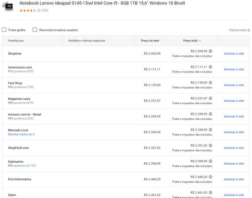Visit Shoptime via Acessar o site
Image resolution: width=252 pixels, height=198 pixels.
click(x=234, y=53)
